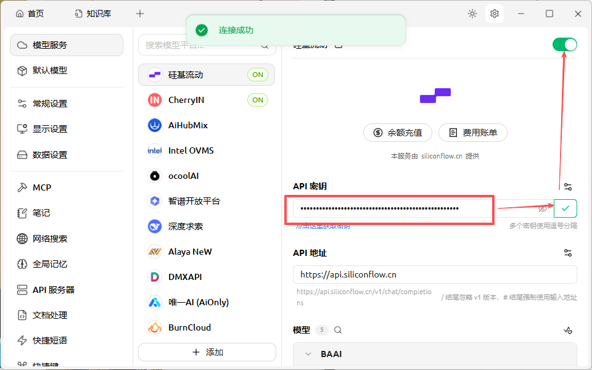The image size is (592, 370).
Task: Select the BurnCloud provider
Action: coord(207,327)
